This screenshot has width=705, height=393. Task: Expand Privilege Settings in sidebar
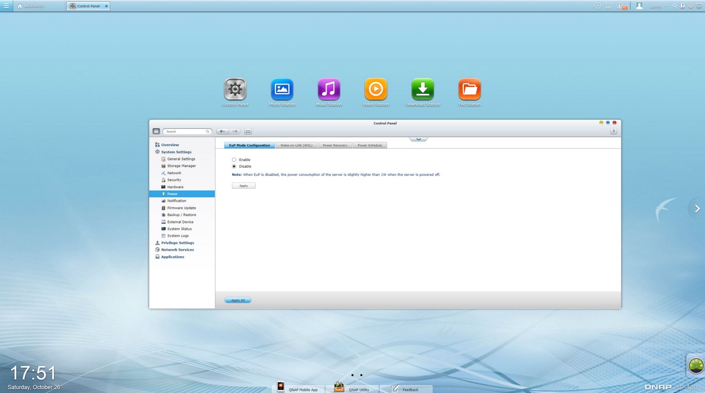click(x=177, y=243)
